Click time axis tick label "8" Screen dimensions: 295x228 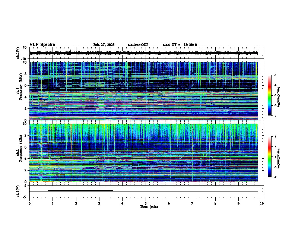click(x=215, y=203)
